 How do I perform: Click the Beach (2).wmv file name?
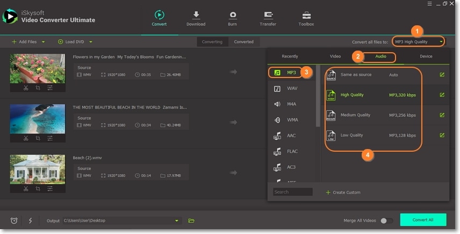[x=87, y=158]
